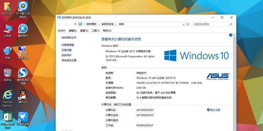Open the address bar history dropdown
Viewport: 263px width, 131px height.
(x=183, y=24)
